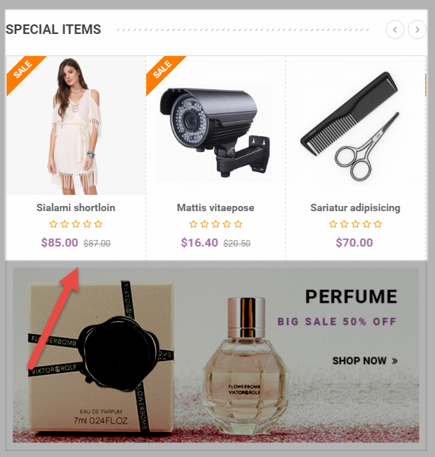Click the double chevron beside SHOP NOW
The height and width of the screenshot is (457, 435).
[x=394, y=361]
